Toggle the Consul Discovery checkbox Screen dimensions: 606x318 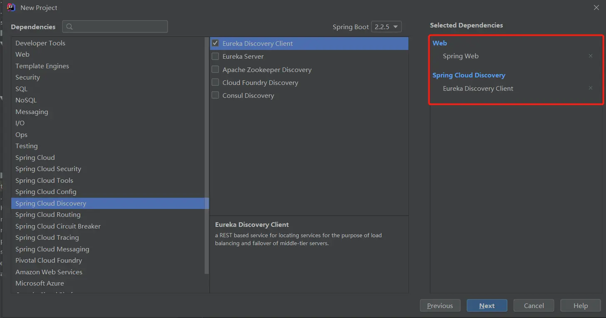(x=215, y=95)
